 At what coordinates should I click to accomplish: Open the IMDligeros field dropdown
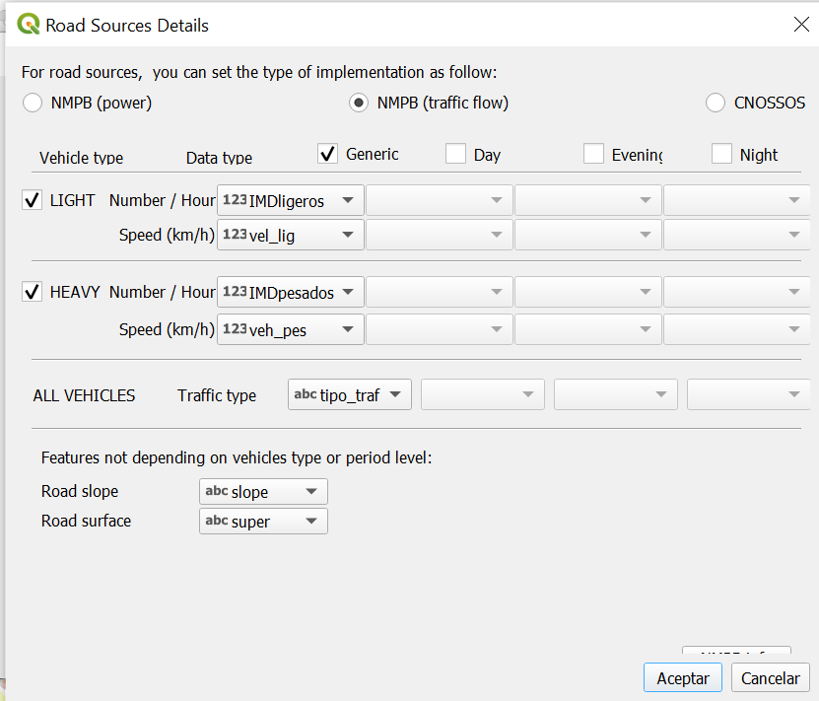pyautogui.click(x=290, y=201)
